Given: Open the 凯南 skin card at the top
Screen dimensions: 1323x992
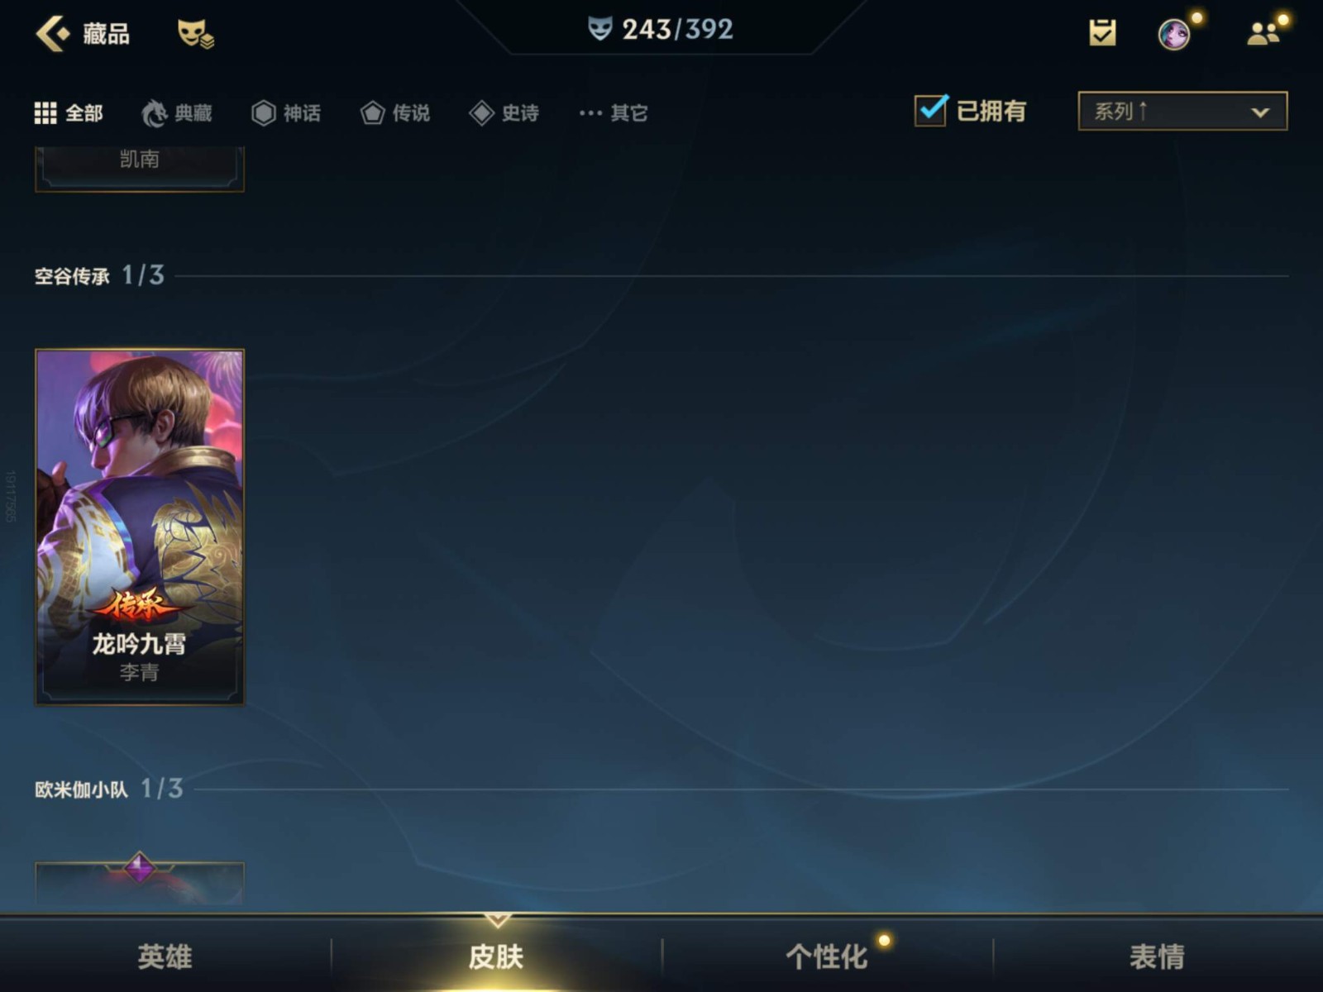Looking at the screenshot, I should [140, 169].
